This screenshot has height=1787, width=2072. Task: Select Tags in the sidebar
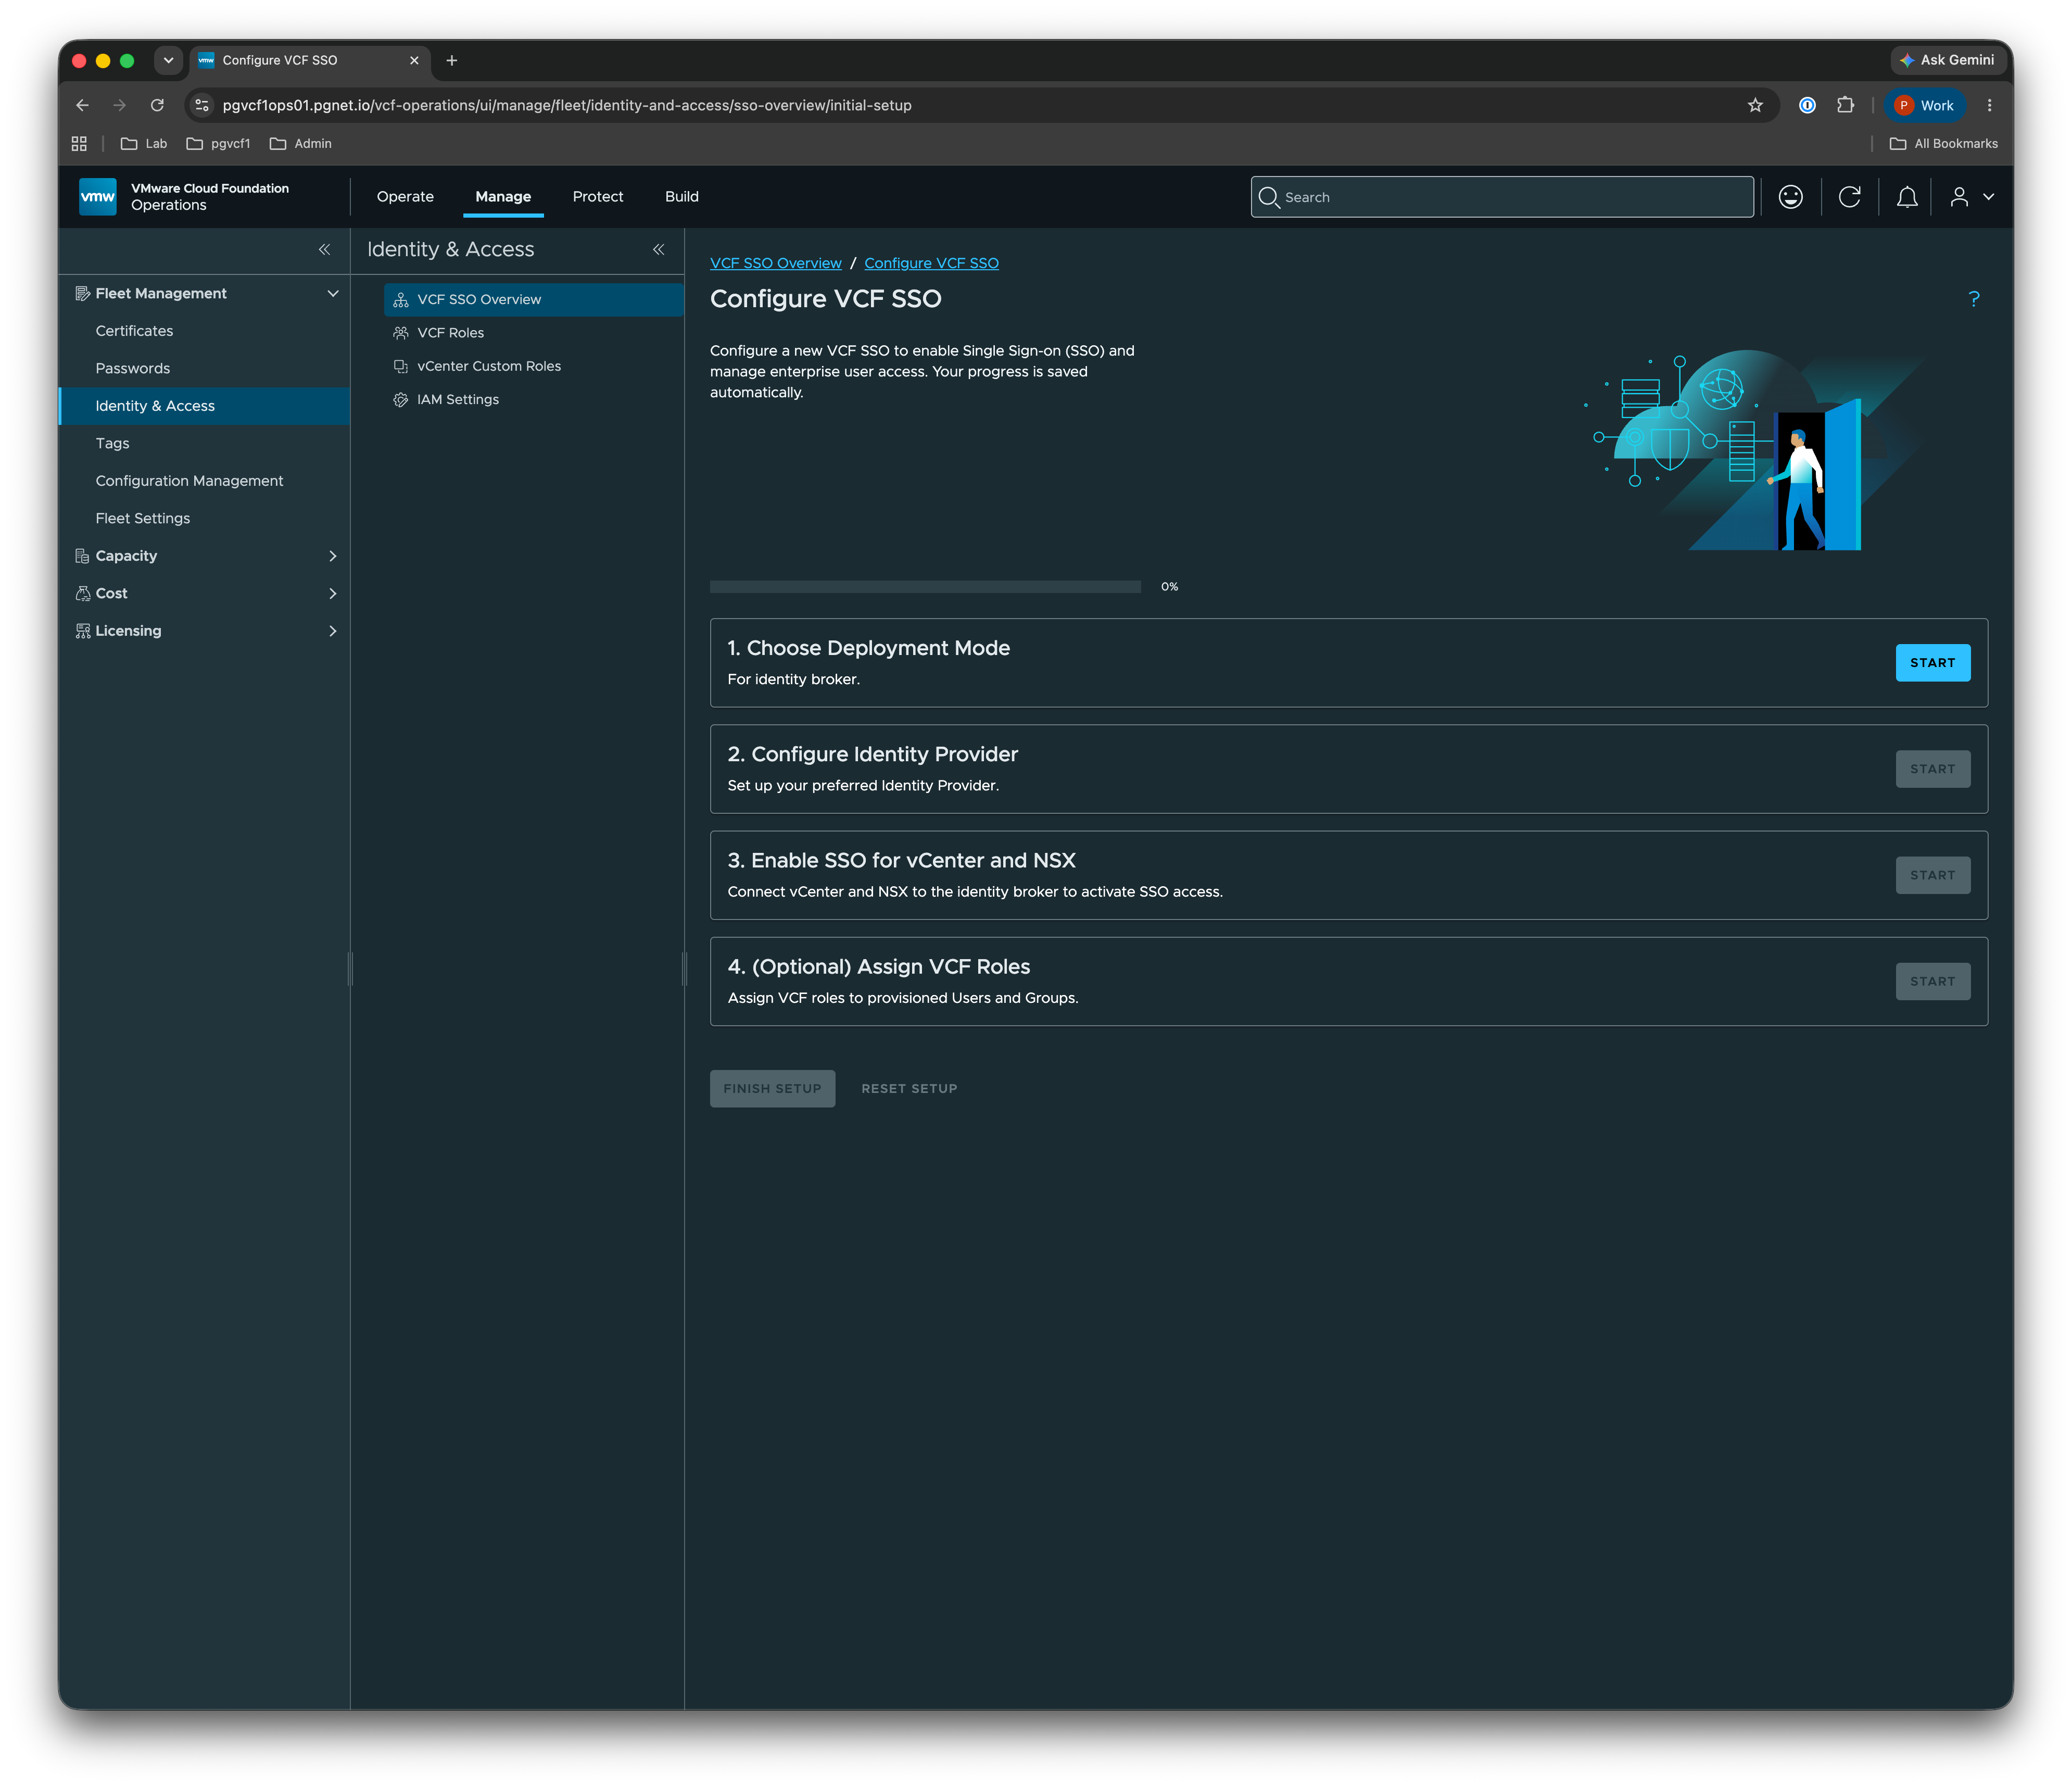point(204,443)
